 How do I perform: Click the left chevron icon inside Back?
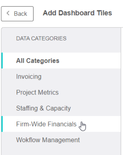click(x=8, y=13)
